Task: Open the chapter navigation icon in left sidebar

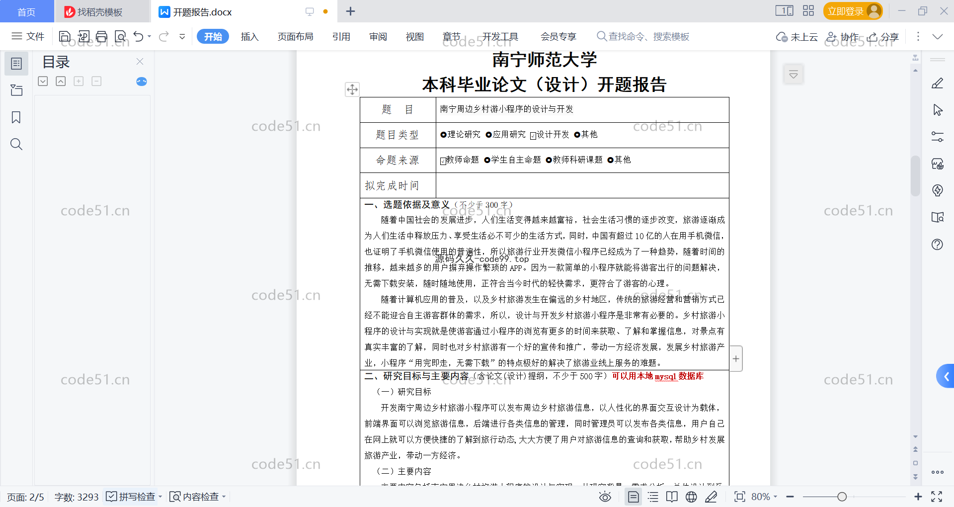Action: tap(16, 90)
